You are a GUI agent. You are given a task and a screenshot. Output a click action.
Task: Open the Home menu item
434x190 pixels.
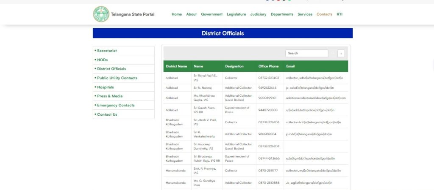point(177,14)
